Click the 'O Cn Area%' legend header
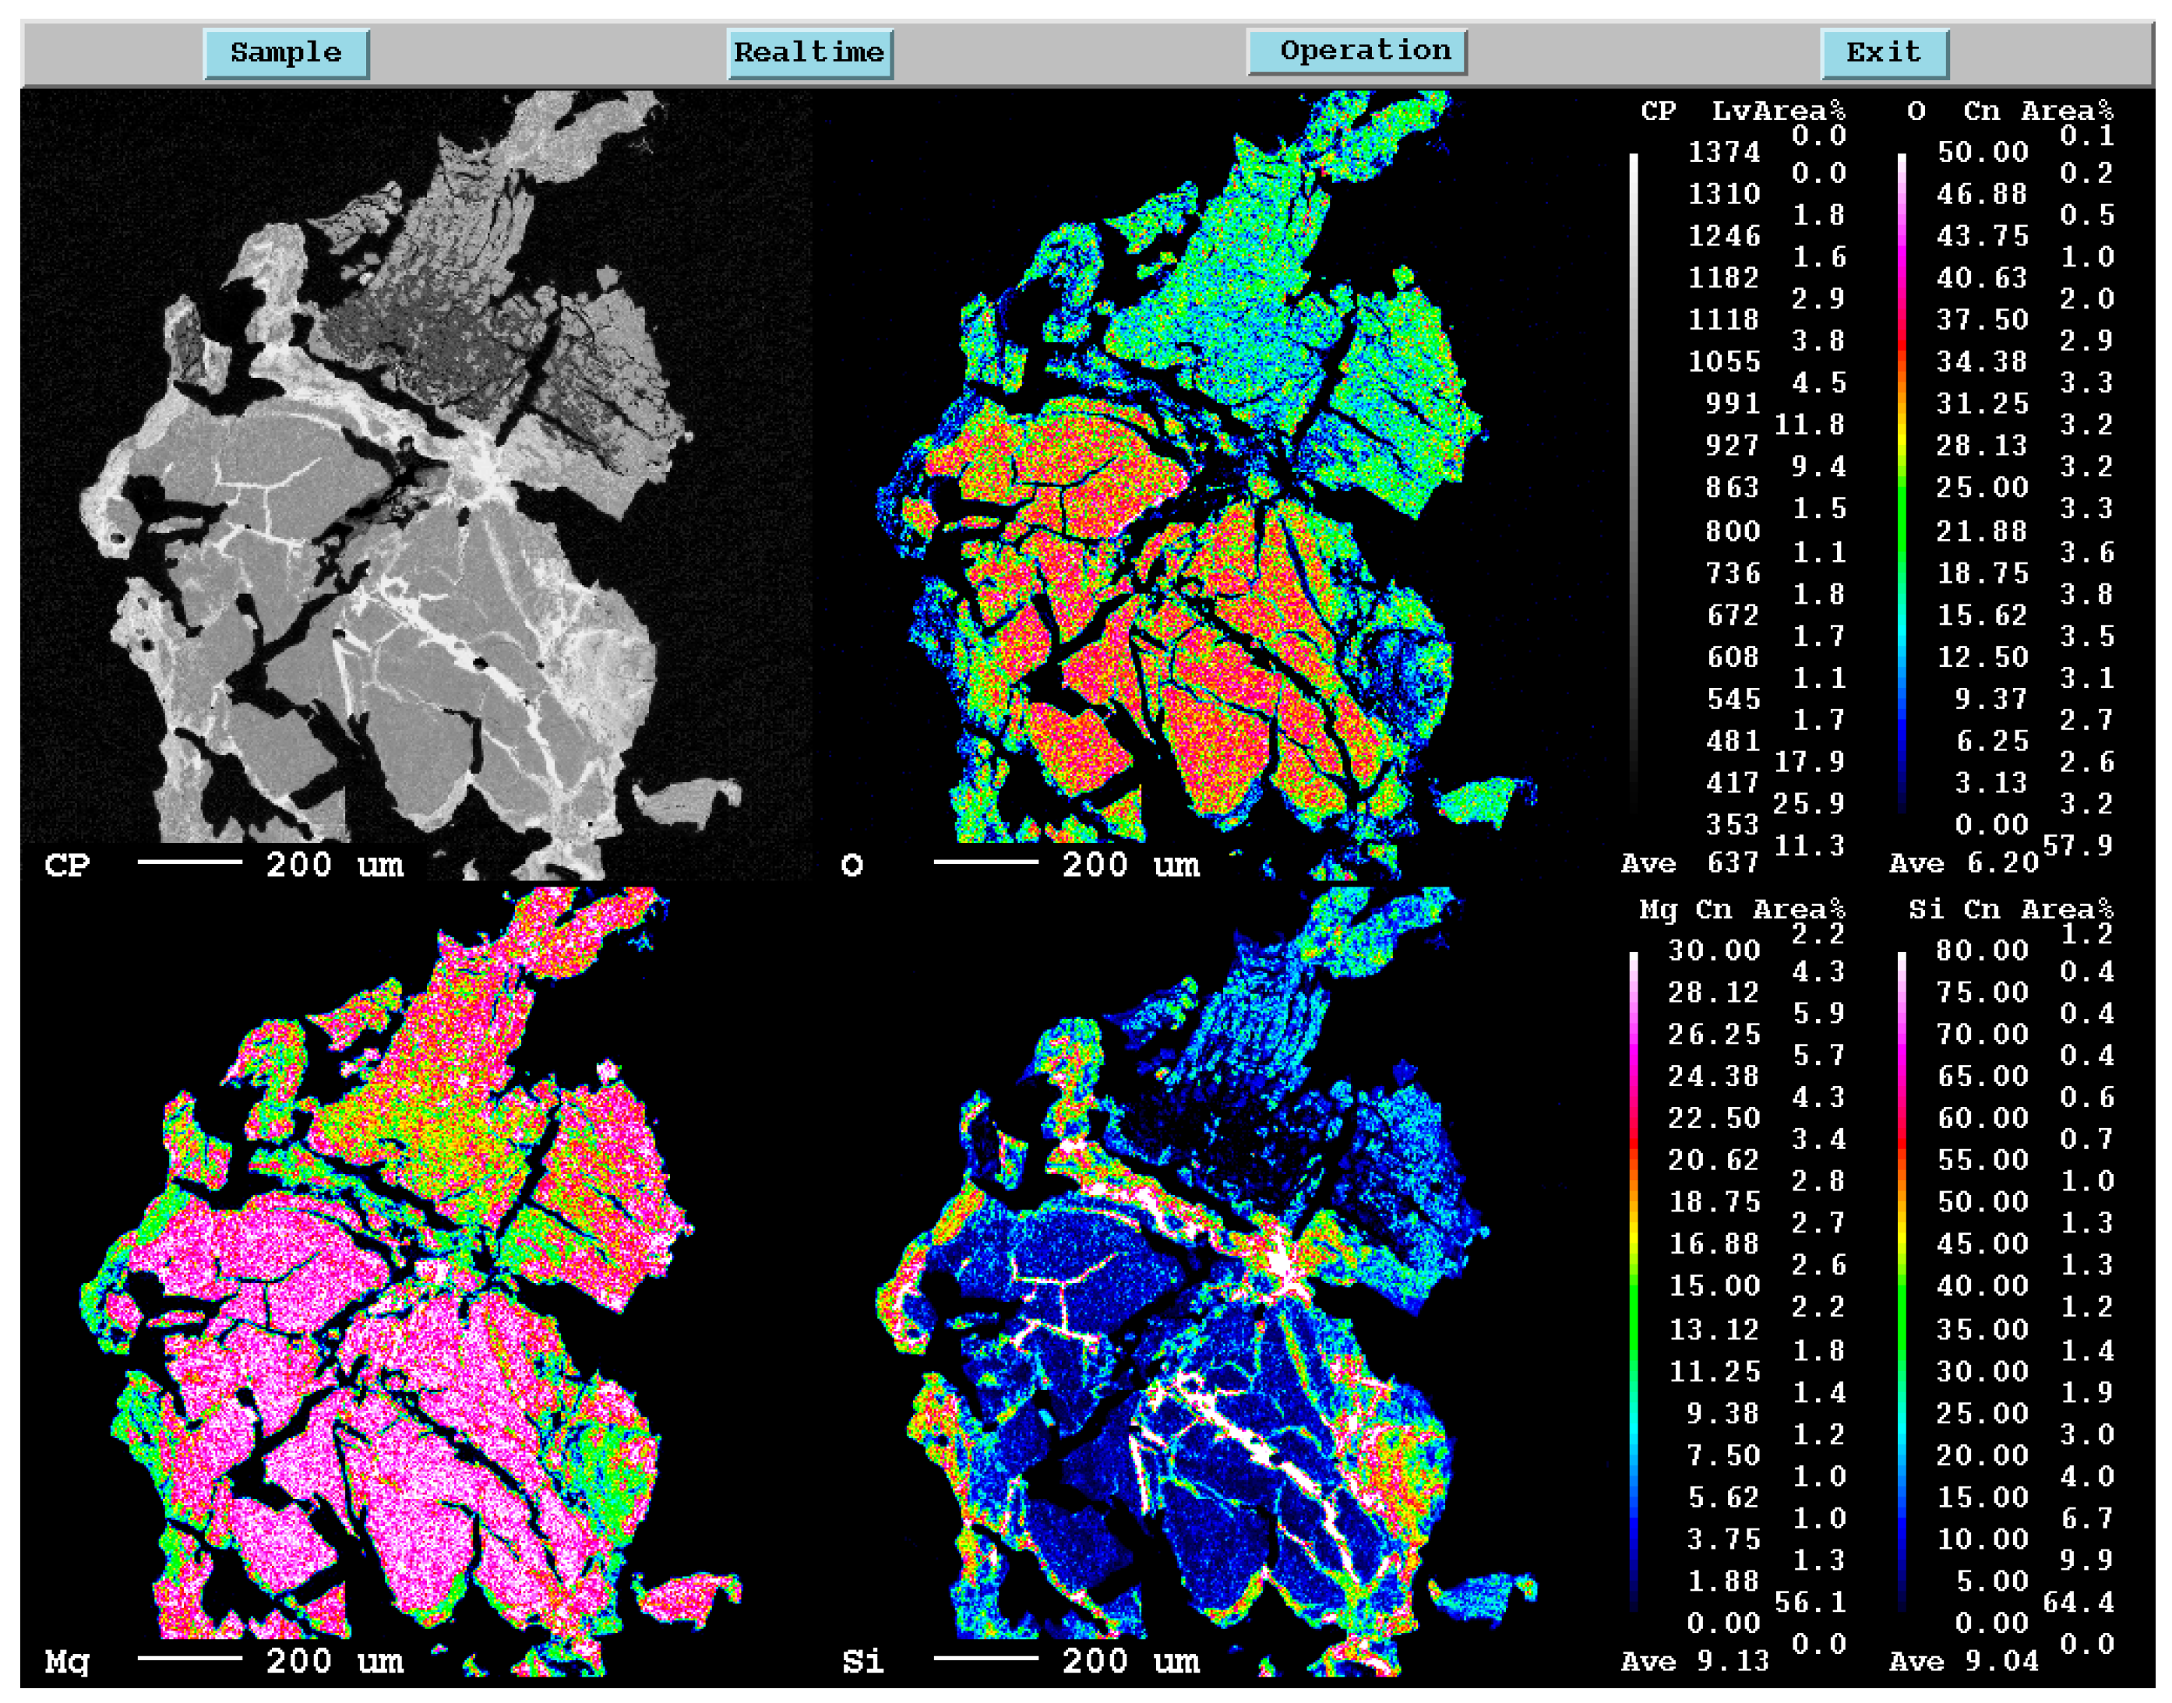Screen dimensions: 2172x1703 pyautogui.click(x=2009, y=111)
